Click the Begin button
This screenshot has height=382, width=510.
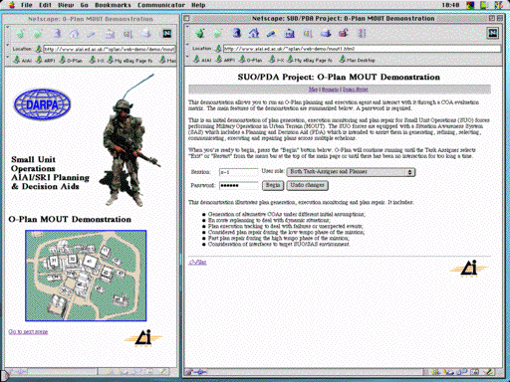click(x=273, y=185)
